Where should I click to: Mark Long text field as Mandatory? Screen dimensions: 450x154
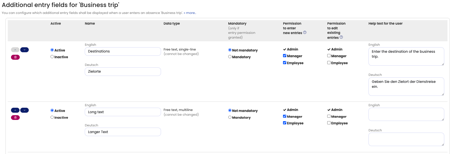pyautogui.click(x=230, y=117)
